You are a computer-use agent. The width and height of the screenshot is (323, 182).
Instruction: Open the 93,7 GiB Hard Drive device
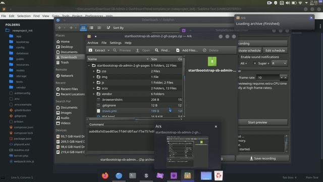point(70,136)
